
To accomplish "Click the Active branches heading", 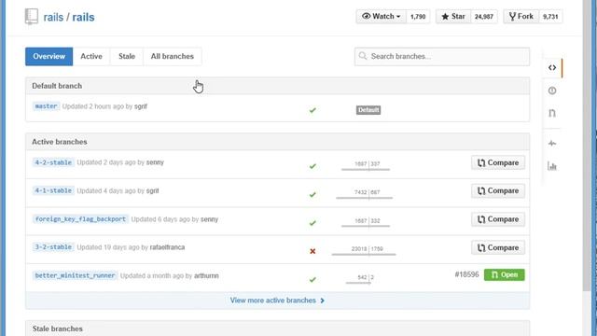I will 60,142.
